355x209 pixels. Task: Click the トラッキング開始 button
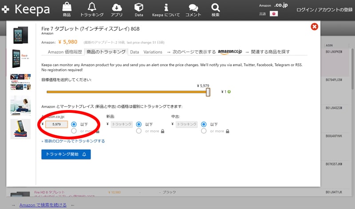66,154
